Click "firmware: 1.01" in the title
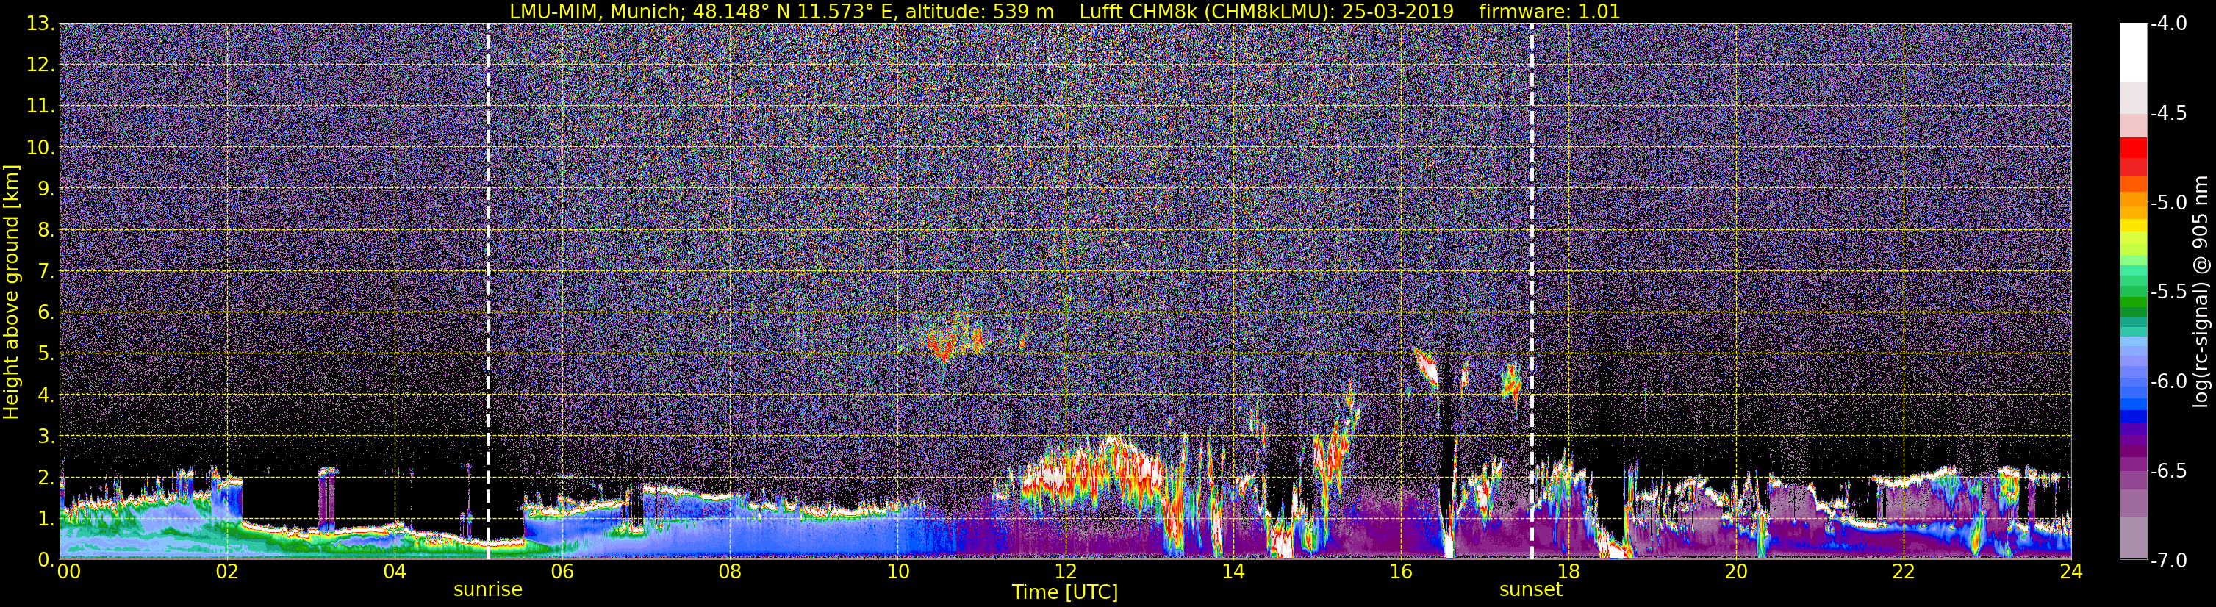This screenshot has height=607, width=2216. point(1549,11)
